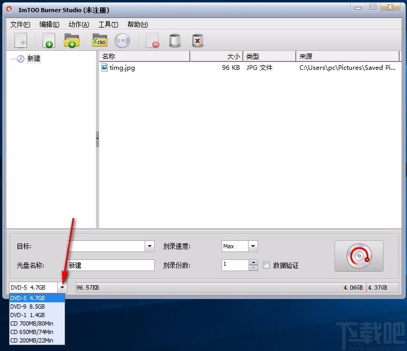407x351 pixels.
Task: Collapse the disc type dropdown arrow
Action: click(62, 287)
